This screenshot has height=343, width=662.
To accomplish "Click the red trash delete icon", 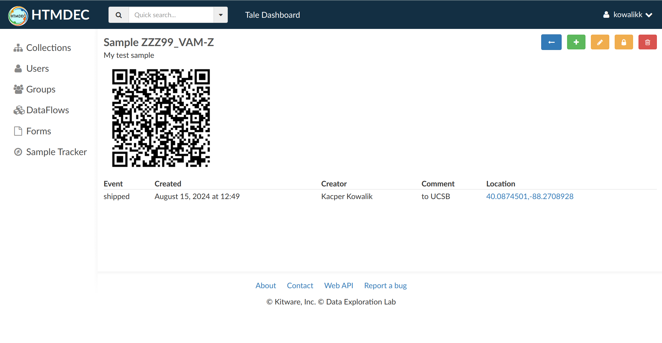I will coord(647,42).
